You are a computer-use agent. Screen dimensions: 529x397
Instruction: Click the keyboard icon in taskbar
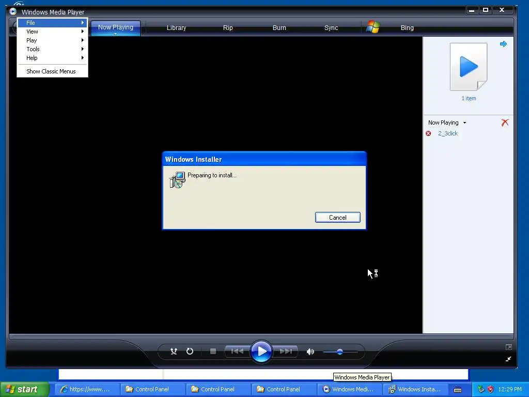click(x=458, y=390)
